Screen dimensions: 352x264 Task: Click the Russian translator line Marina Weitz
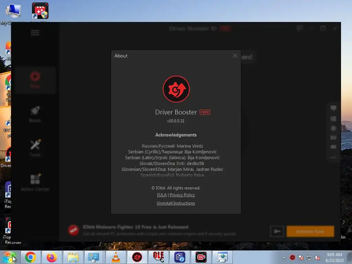(173, 146)
